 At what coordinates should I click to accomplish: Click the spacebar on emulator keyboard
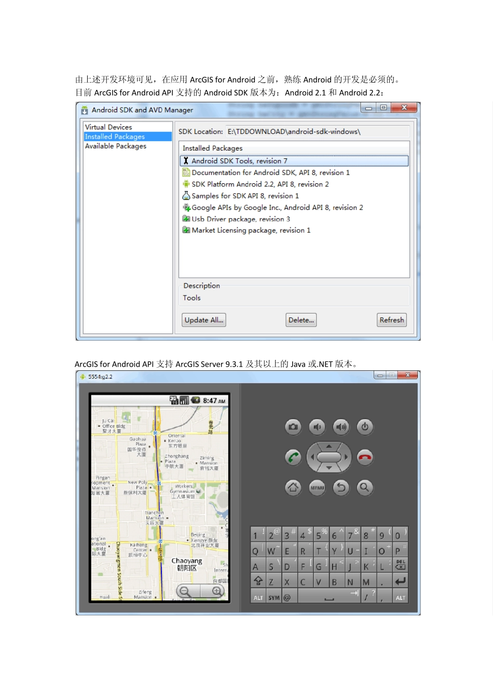(x=329, y=597)
